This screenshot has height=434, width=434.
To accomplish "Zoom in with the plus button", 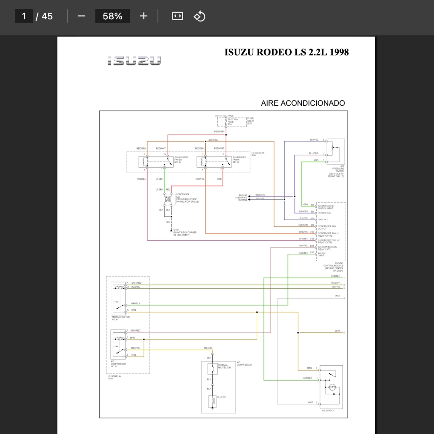I will point(143,16).
